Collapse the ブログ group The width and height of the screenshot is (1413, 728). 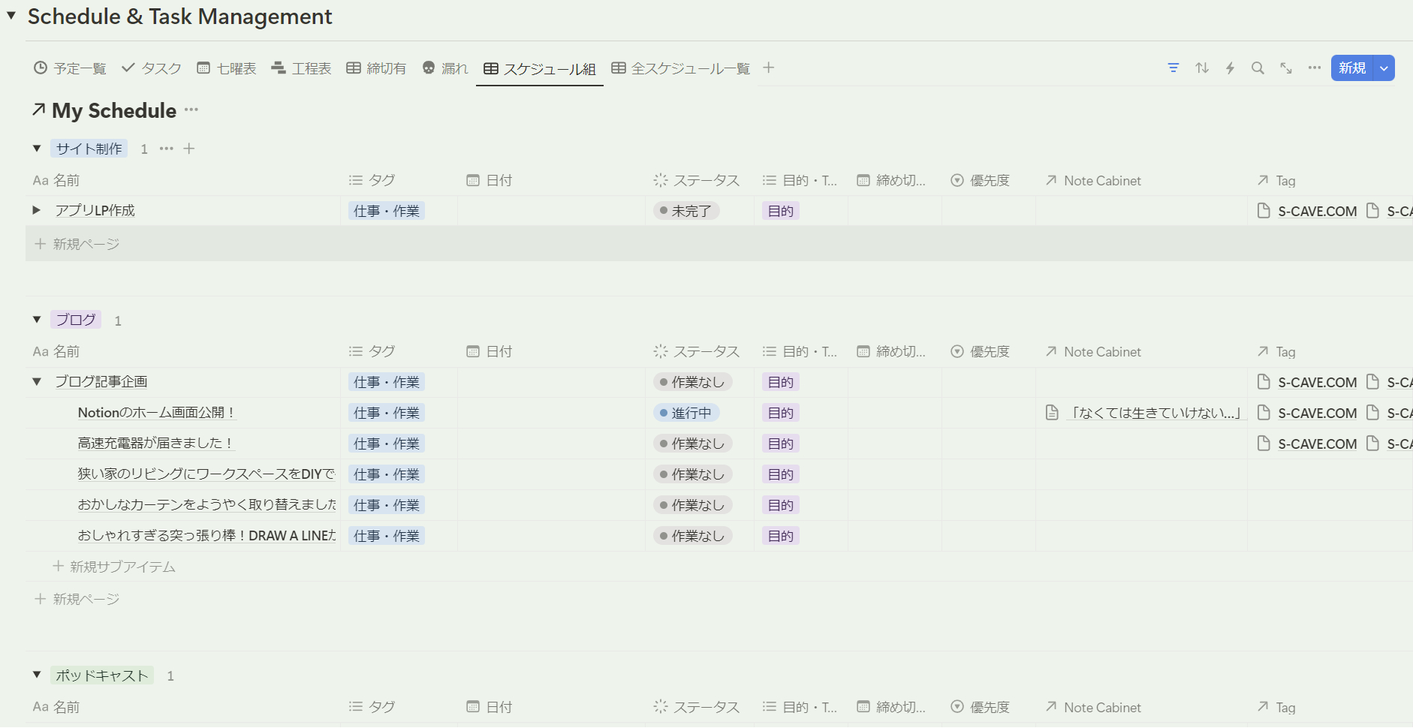tap(37, 319)
